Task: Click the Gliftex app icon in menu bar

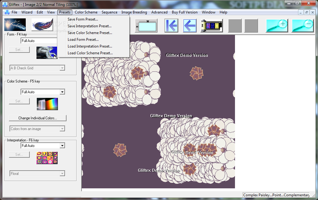Action: pyautogui.click(x=7, y=12)
